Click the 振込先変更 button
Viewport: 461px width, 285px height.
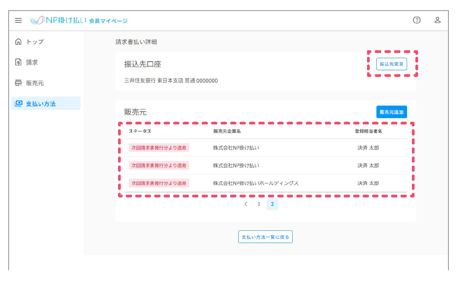(x=391, y=64)
